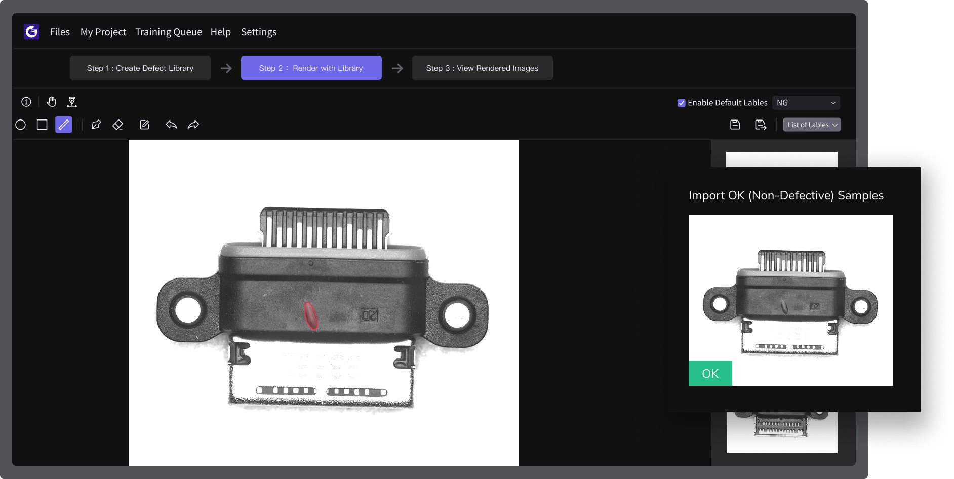Image resolution: width=954 pixels, height=479 pixels.
Task: Open the Training Queue menu
Action: coord(169,32)
